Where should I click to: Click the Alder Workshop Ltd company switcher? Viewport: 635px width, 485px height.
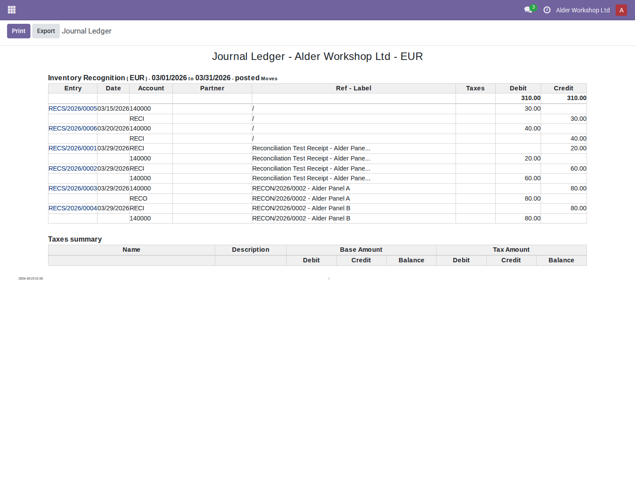tap(583, 10)
